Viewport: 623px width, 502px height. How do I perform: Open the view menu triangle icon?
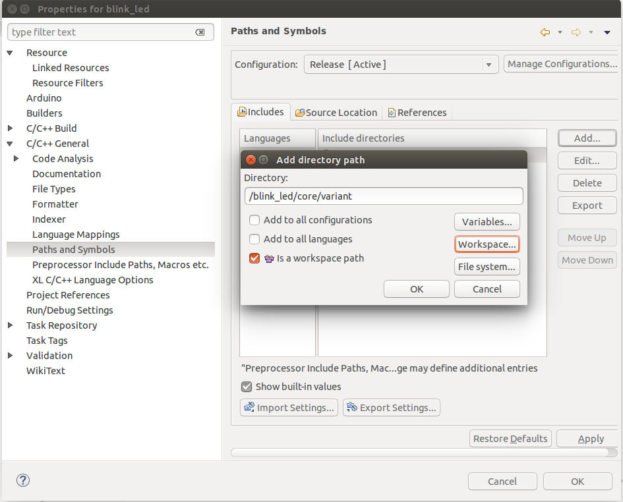[x=607, y=32]
